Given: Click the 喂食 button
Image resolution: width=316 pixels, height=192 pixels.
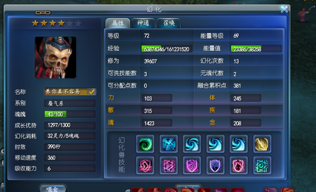Looking at the screenshot, I should tap(53, 189).
